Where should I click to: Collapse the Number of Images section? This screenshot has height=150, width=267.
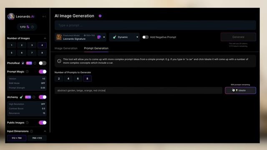coord(45,38)
